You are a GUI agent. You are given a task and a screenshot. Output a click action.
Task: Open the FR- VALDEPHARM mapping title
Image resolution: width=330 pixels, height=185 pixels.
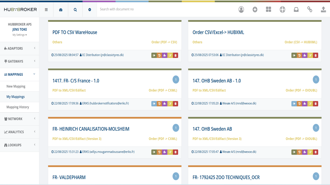click(x=69, y=177)
